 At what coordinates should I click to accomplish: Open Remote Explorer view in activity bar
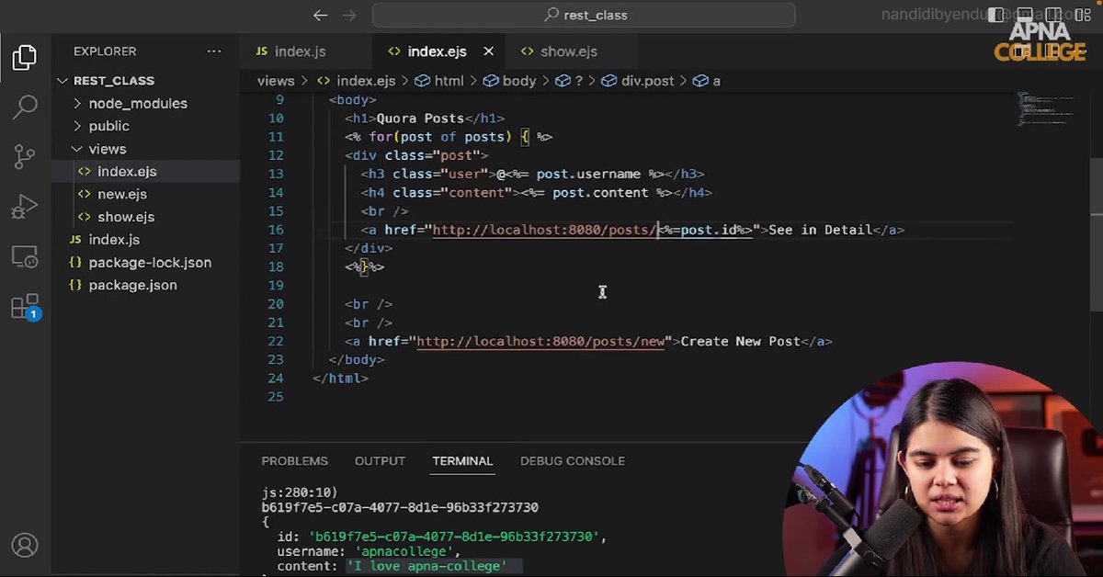[x=25, y=257]
